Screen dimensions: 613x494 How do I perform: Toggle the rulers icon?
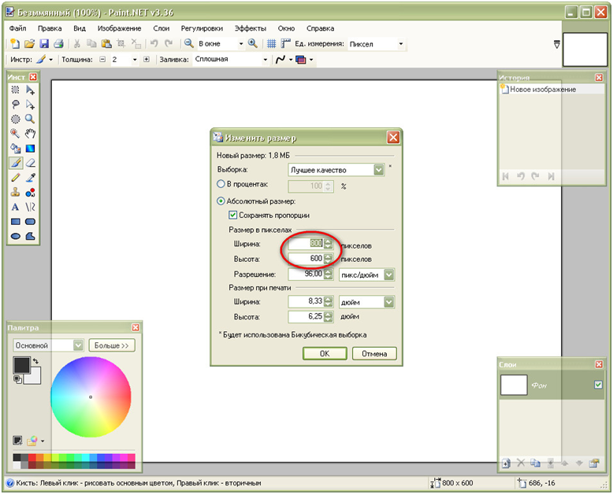click(x=286, y=44)
